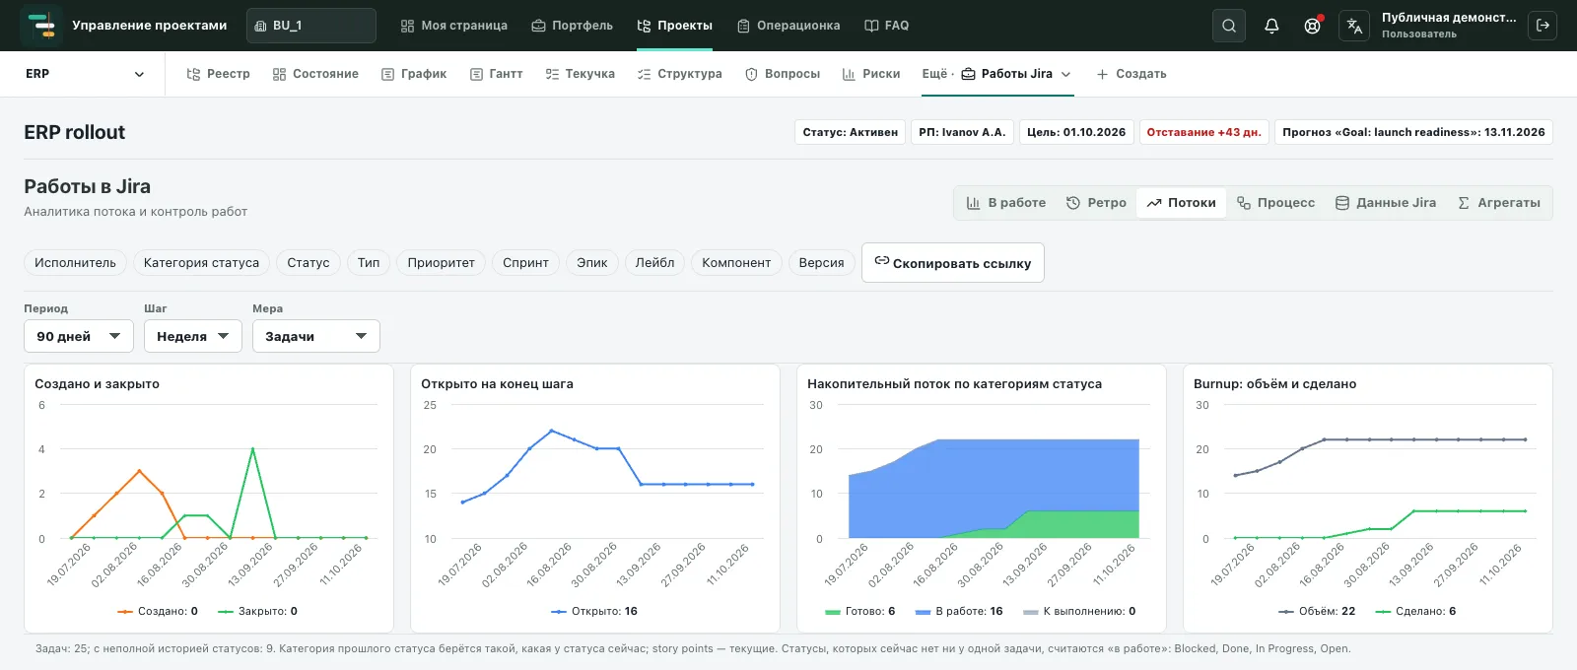Select the В работе view
The height and width of the screenshot is (670, 1577).
(1006, 203)
